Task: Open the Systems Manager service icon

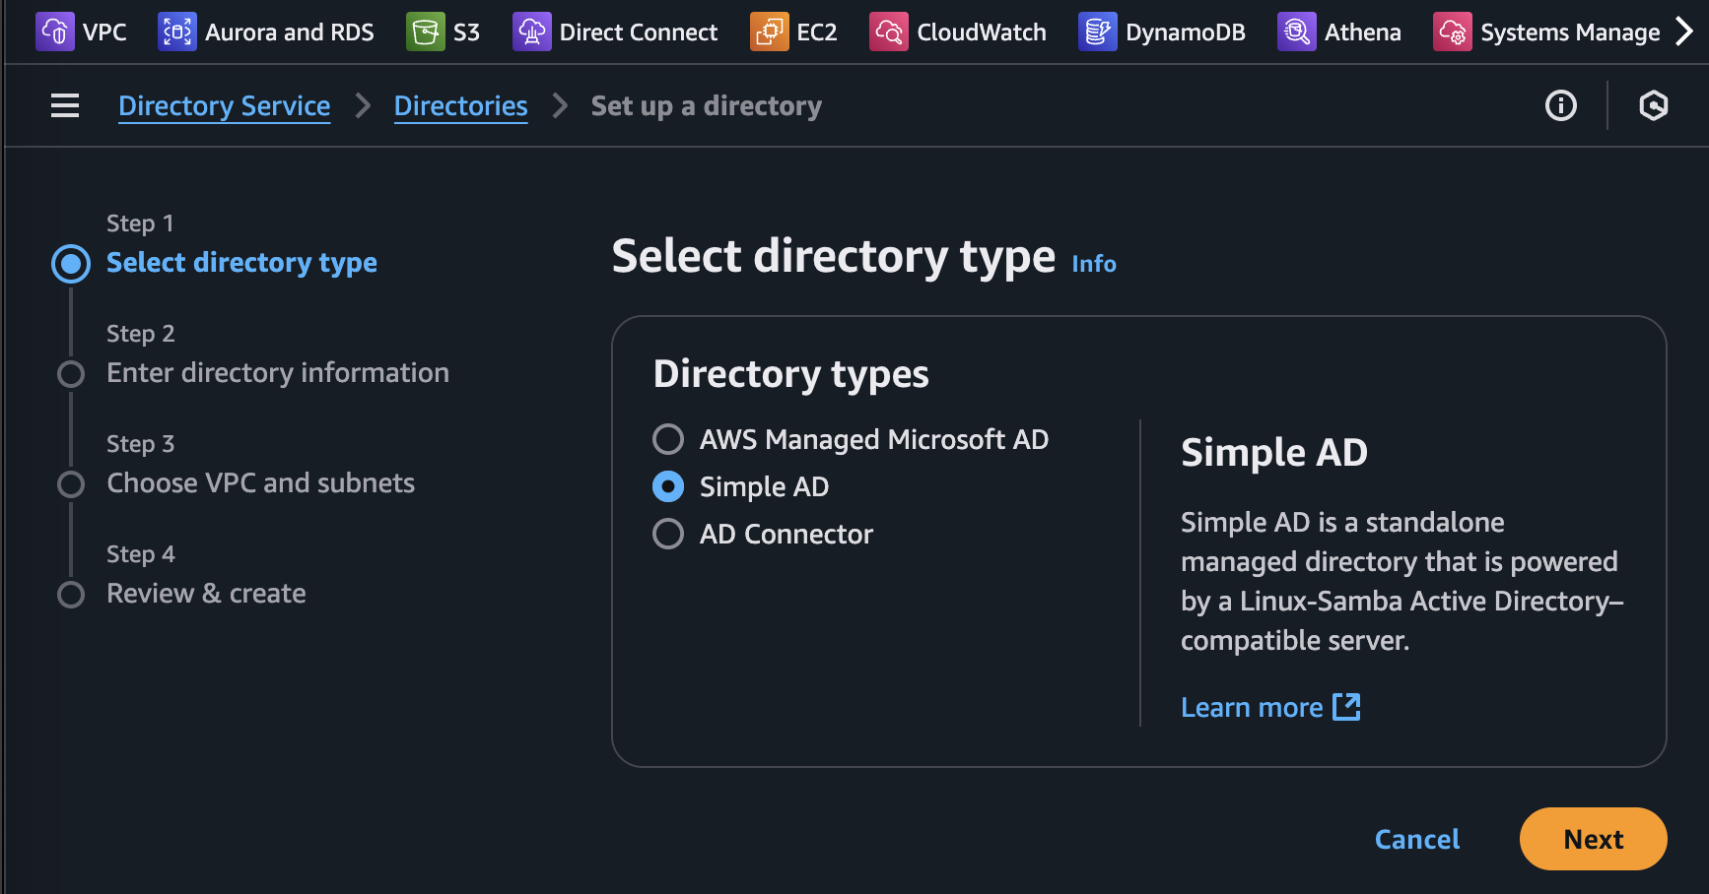Action: coord(1452,32)
